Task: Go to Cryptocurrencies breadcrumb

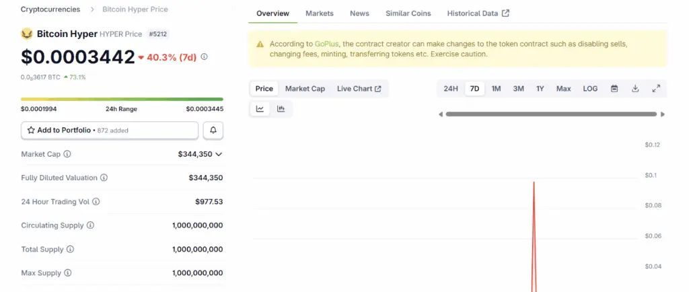Action: 50,9
